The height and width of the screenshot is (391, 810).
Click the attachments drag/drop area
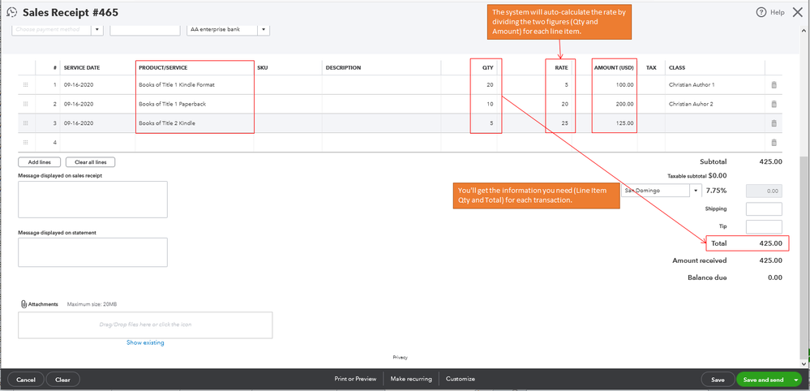point(145,324)
